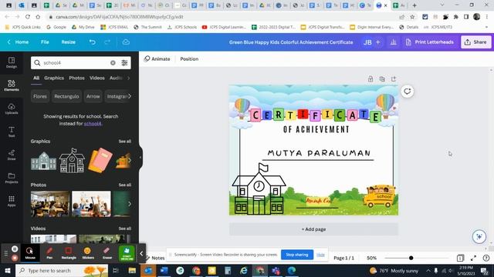
Task: Collapse the Screencastify toolbar arrow
Action: [x=141, y=253]
